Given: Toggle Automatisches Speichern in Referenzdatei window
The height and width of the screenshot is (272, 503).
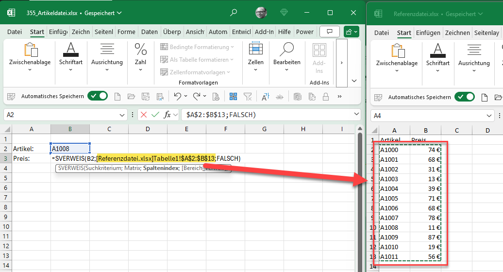Looking at the screenshot, I should [464, 97].
